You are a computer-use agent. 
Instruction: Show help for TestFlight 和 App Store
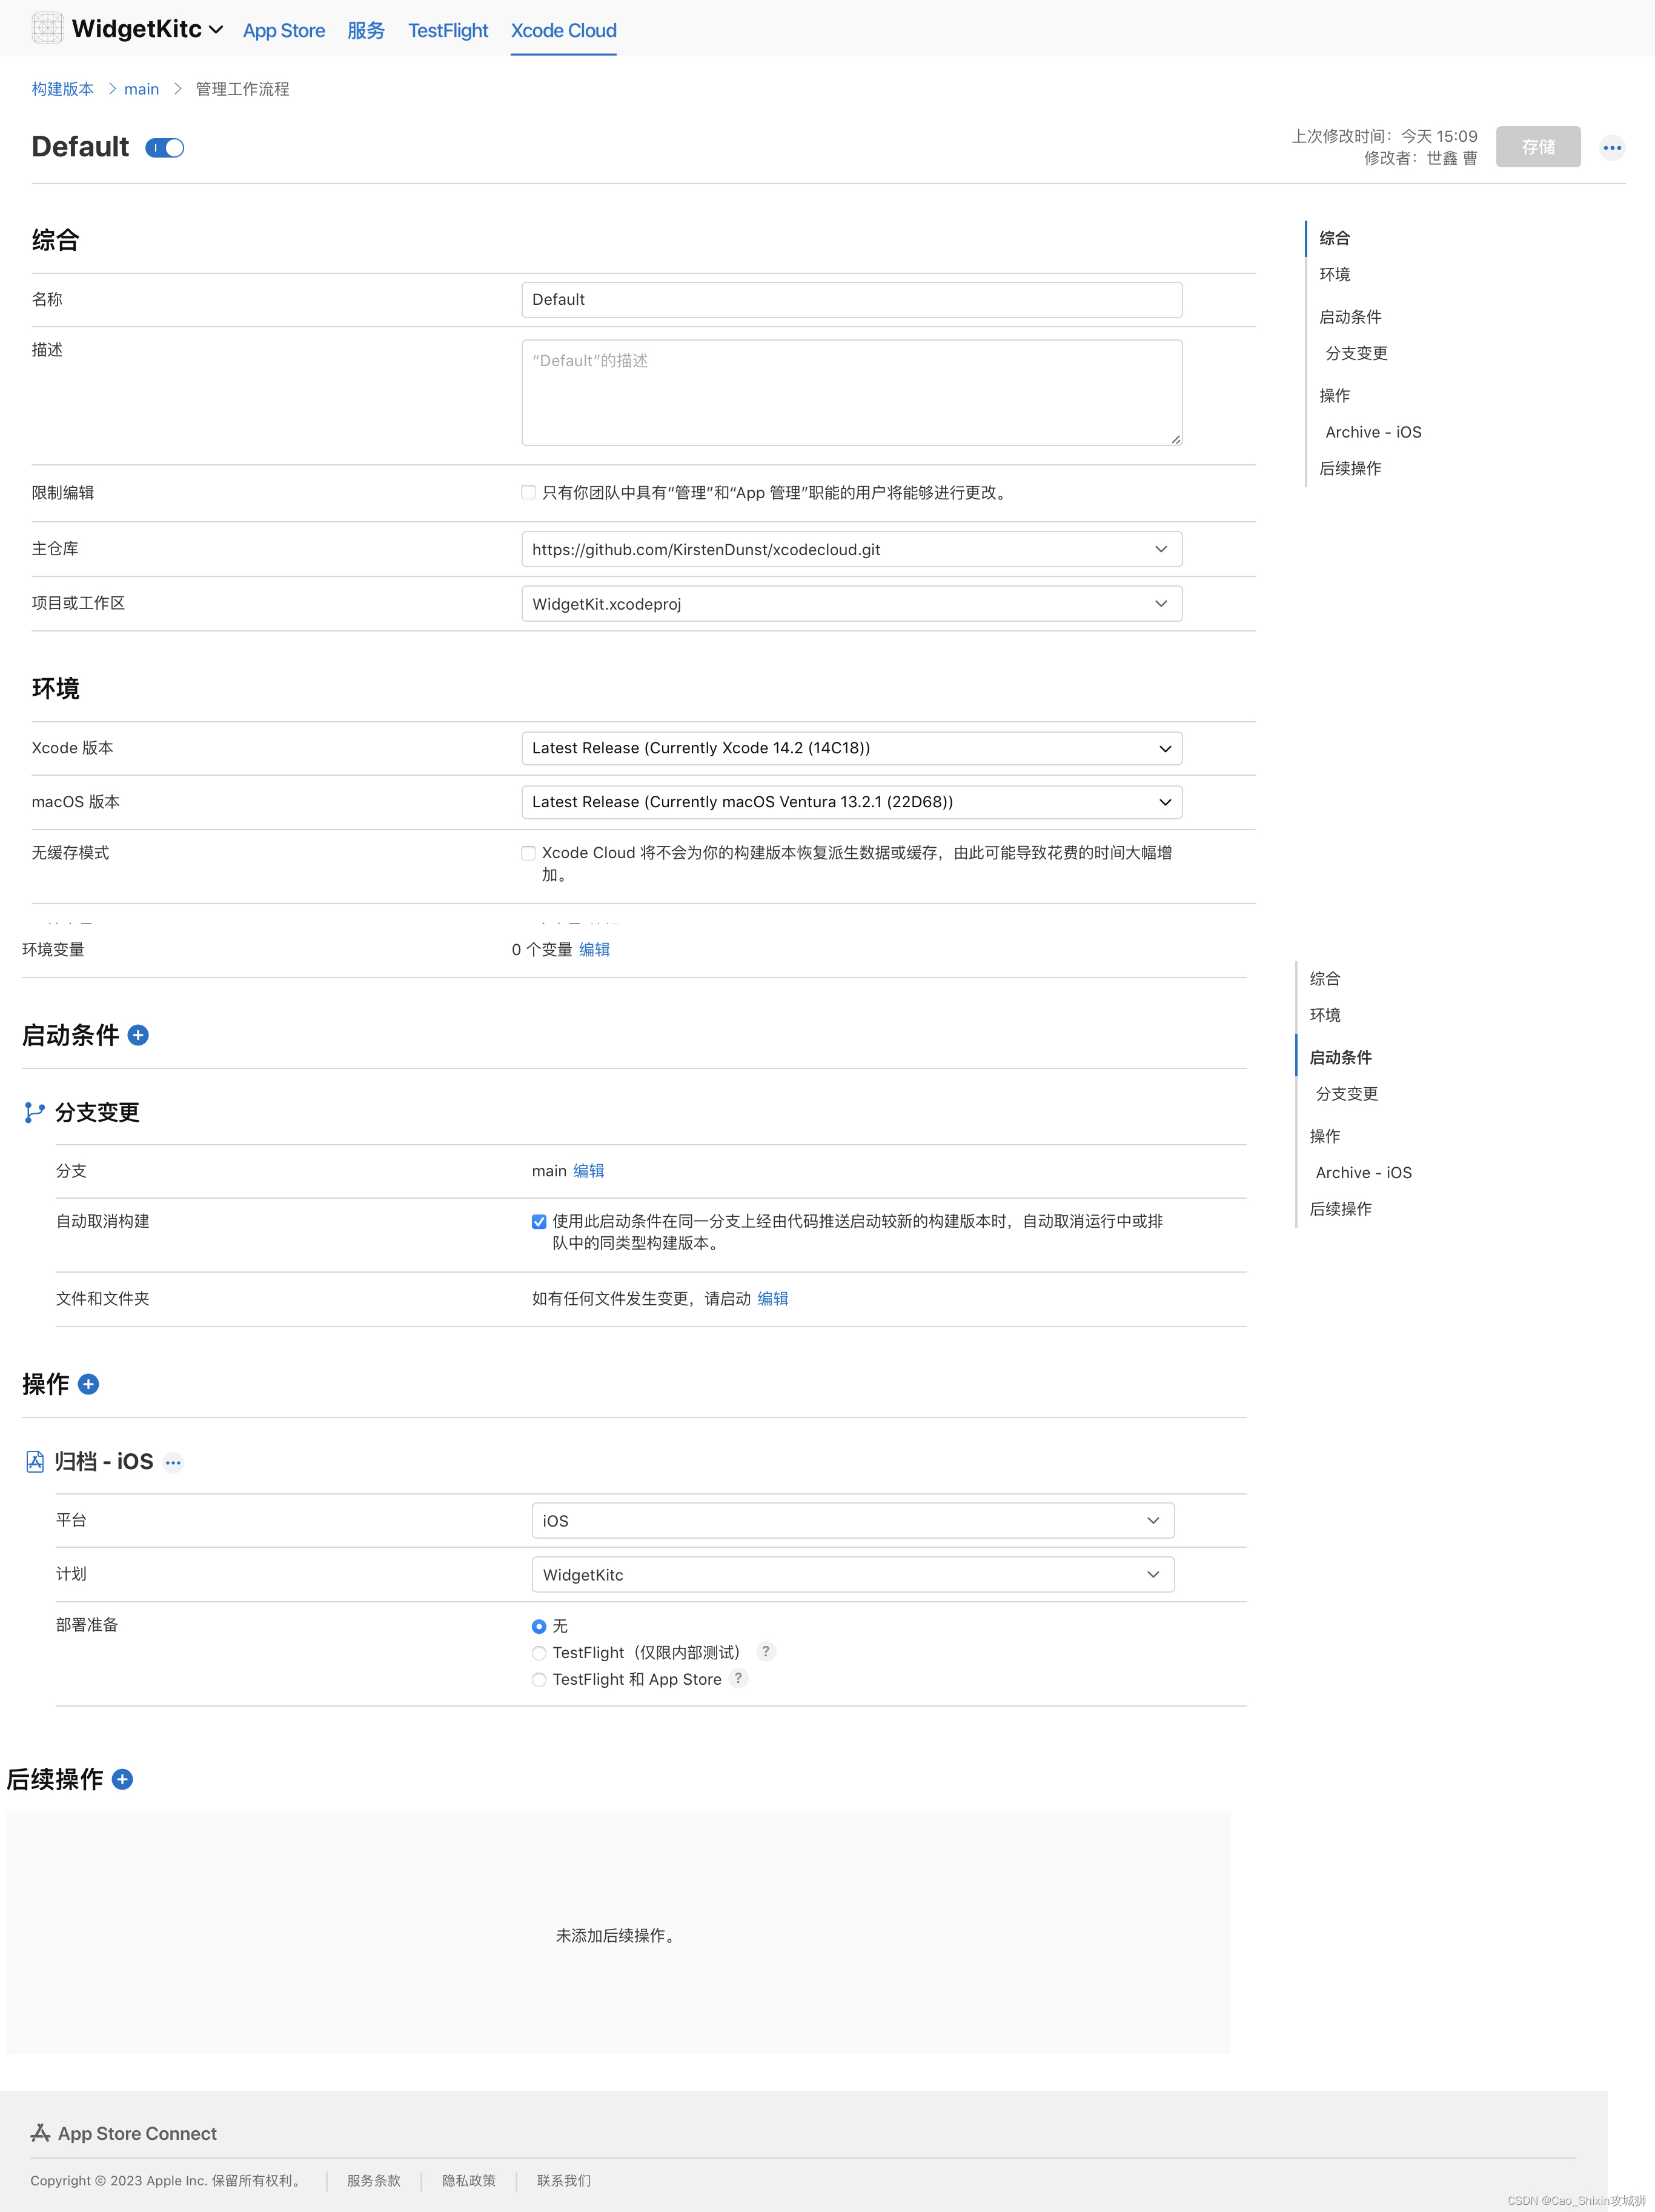click(x=738, y=1678)
